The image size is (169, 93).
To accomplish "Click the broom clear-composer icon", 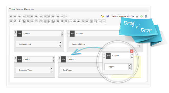I will (x=102, y=16).
